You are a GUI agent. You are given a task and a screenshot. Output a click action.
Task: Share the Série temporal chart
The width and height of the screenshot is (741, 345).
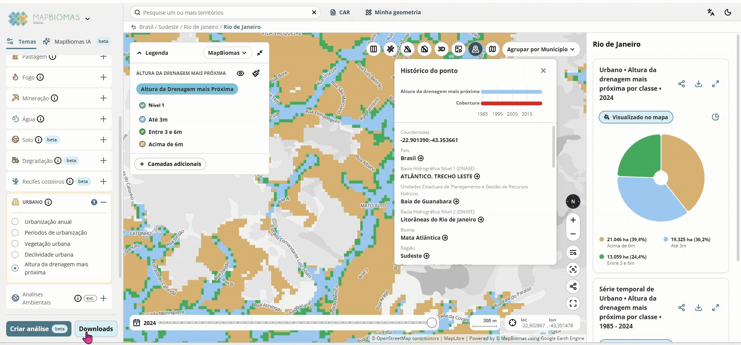pos(682,308)
